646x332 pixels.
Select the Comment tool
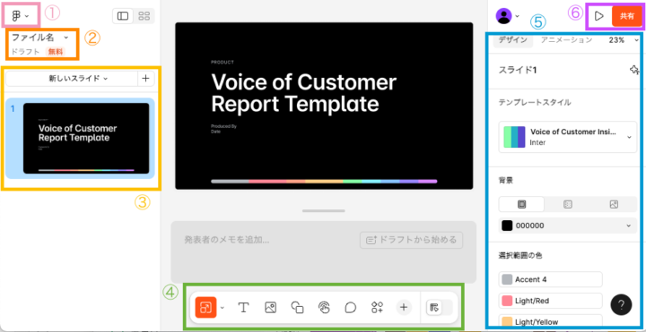click(x=350, y=307)
